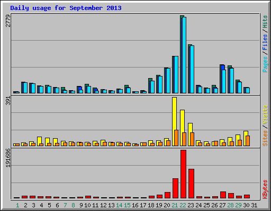Click the red KBytes bar for day 27

click(x=223, y=195)
